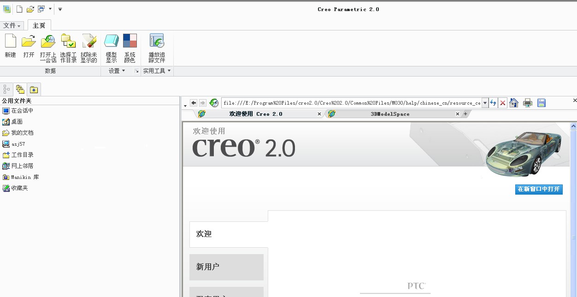Click the browser vertical scrollbar up arrow
Screen dimensions: 577x297
(573, 125)
